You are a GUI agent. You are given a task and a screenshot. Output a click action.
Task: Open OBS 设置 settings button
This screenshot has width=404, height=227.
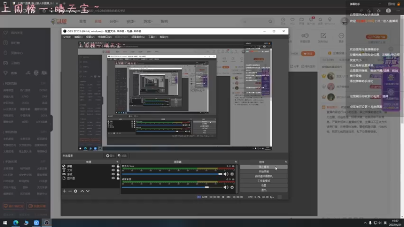click(x=264, y=185)
